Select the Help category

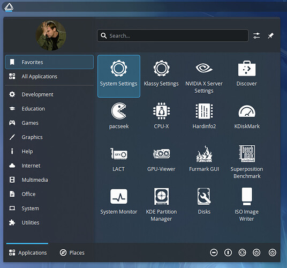[49, 151]
